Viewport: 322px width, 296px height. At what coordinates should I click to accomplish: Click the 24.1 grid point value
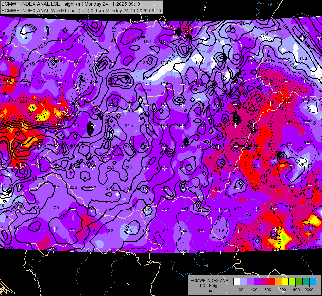tap(93, 146)
